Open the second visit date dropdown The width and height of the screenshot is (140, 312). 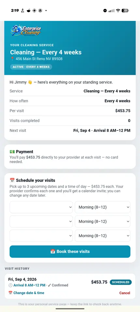[41, 221]
